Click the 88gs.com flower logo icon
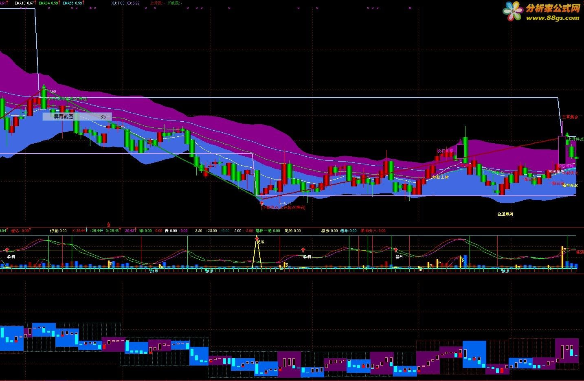Screen dimensions: 584x381 513,11
